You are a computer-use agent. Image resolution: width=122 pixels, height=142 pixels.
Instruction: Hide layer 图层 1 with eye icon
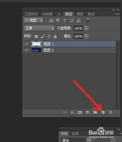coord(26,44)
